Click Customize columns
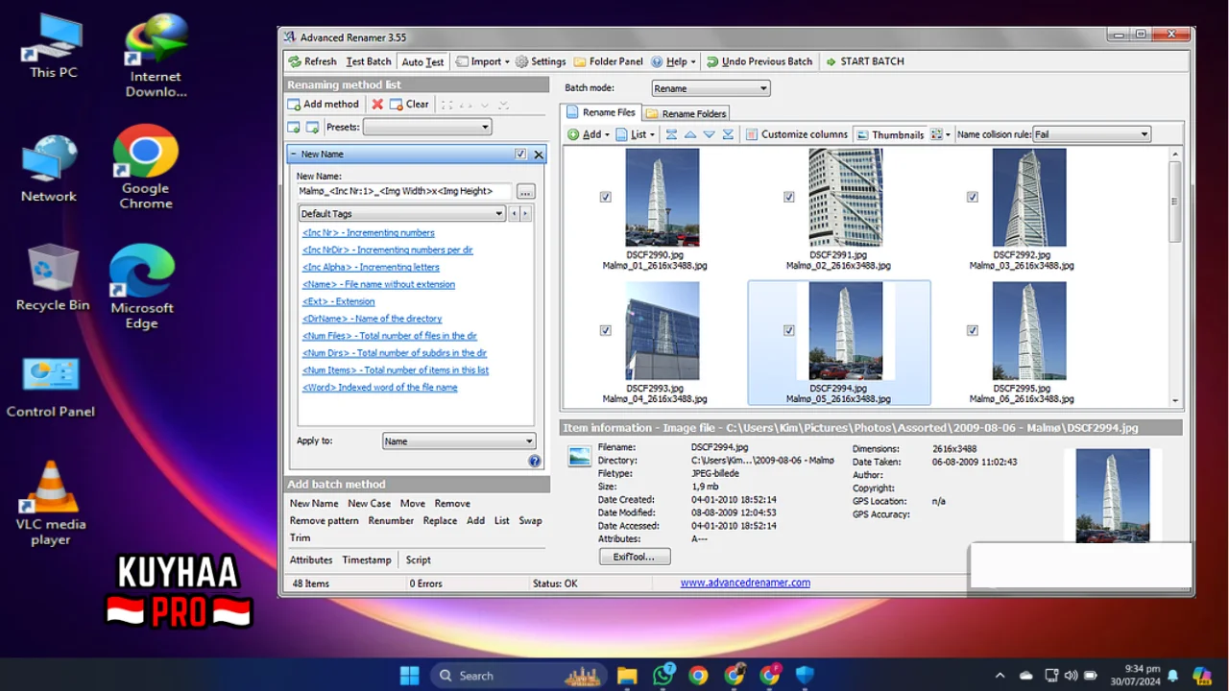 tap(796, 134)
